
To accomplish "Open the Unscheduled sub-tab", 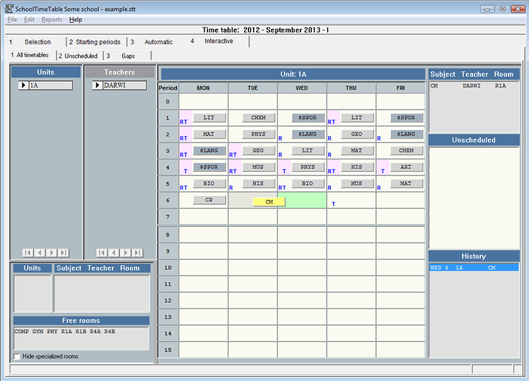I will tap(80, 56).
